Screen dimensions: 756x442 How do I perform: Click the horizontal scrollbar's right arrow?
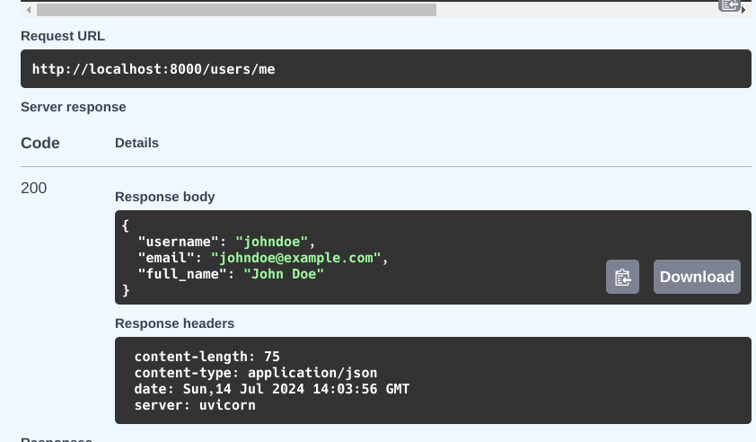743,10
